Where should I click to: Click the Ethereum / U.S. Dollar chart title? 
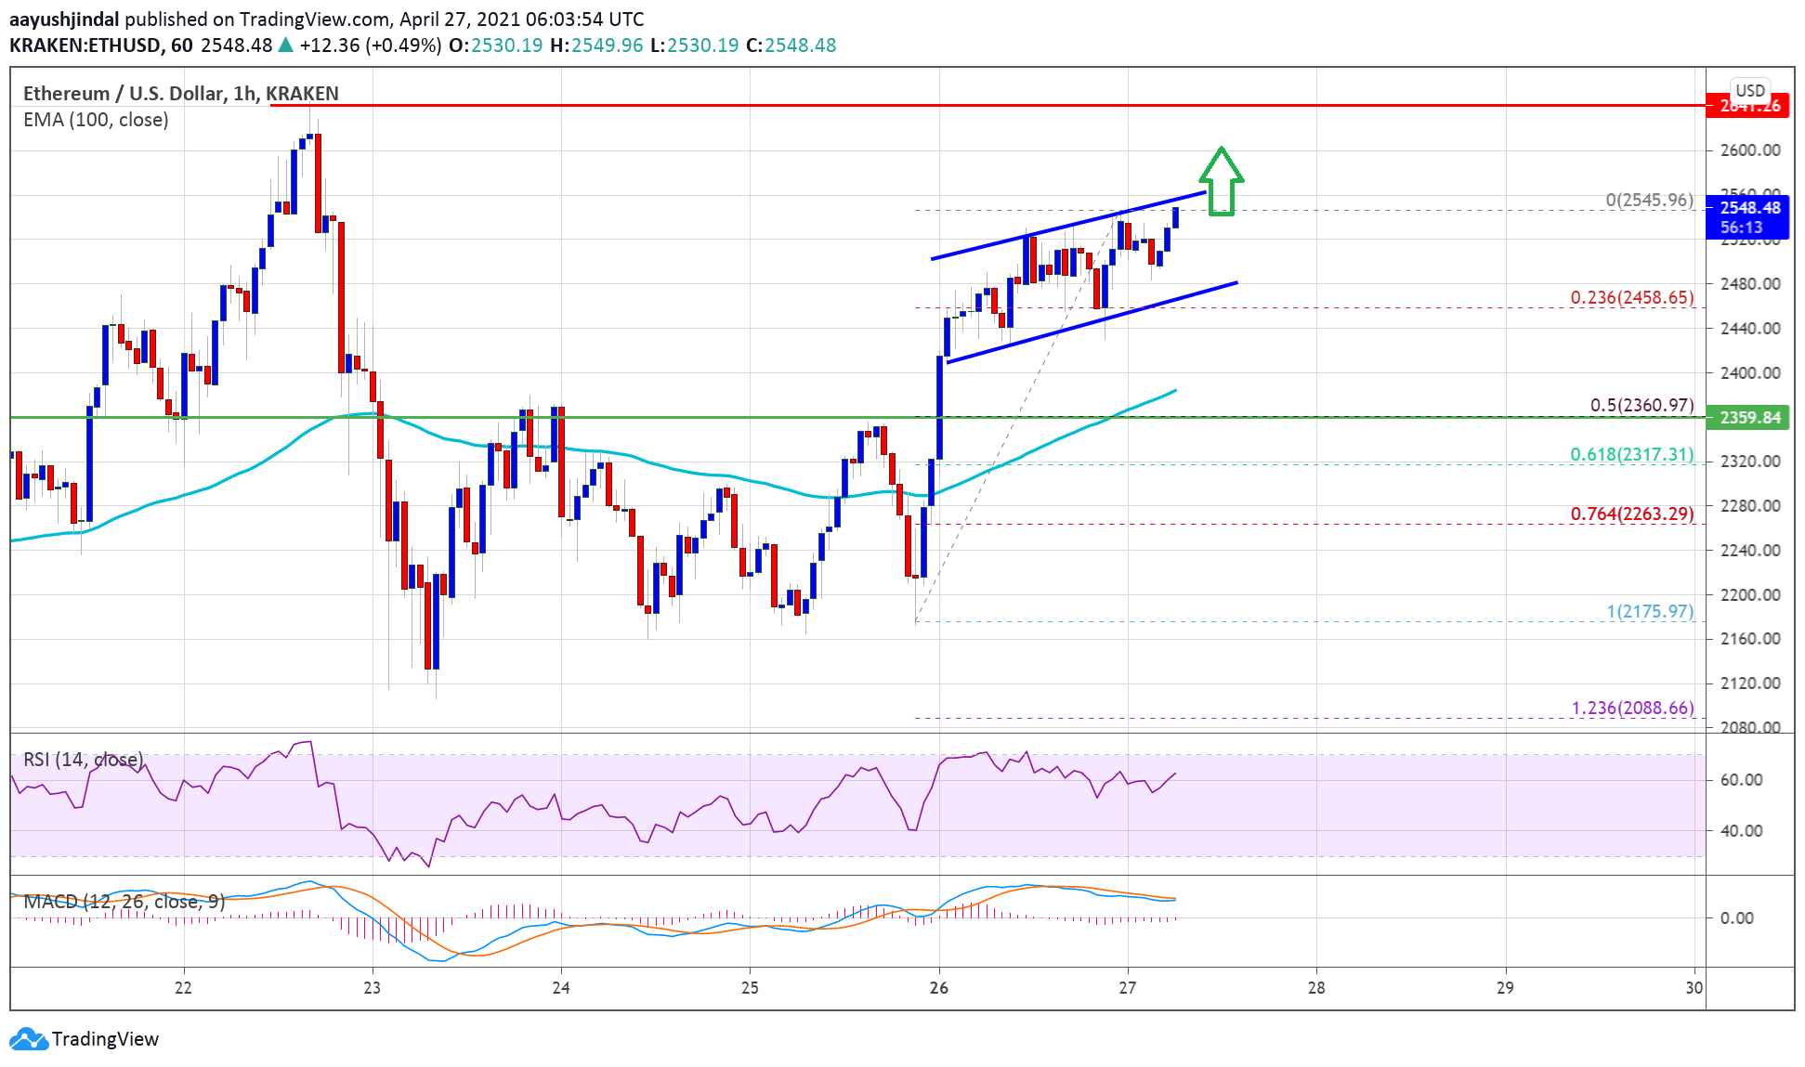(x=180, y=93)
